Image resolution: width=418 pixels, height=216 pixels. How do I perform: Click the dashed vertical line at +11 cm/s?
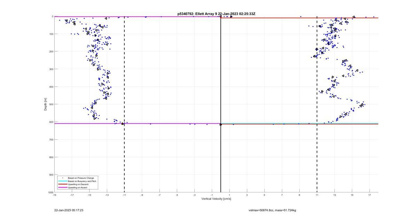[317, 104]
